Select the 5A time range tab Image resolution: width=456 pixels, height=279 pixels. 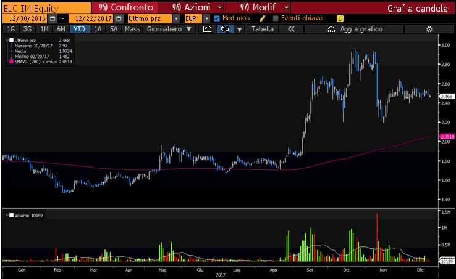(x=114, y=29)
